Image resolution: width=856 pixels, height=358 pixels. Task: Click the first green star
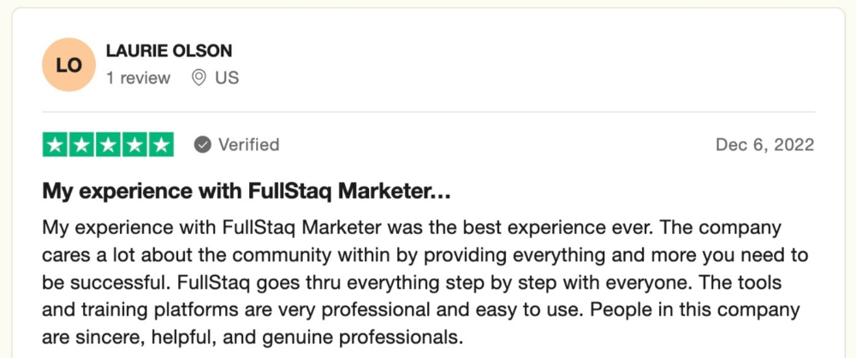(x=55, y=144)
